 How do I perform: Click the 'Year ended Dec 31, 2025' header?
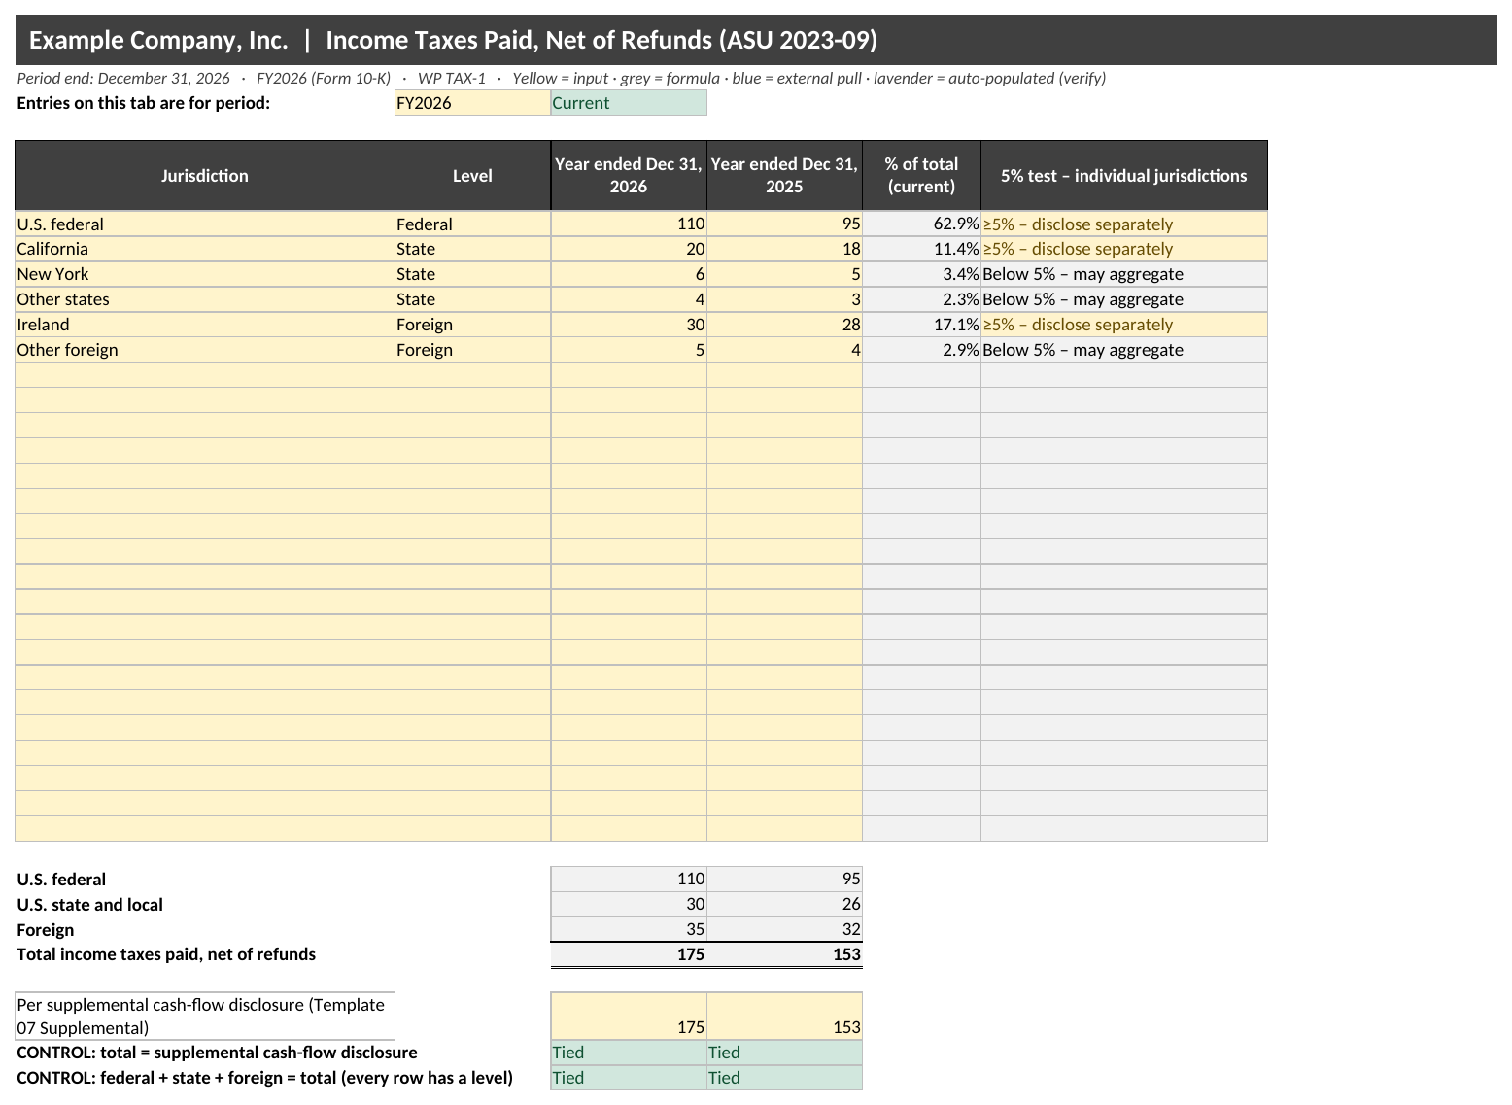point(784,176)
